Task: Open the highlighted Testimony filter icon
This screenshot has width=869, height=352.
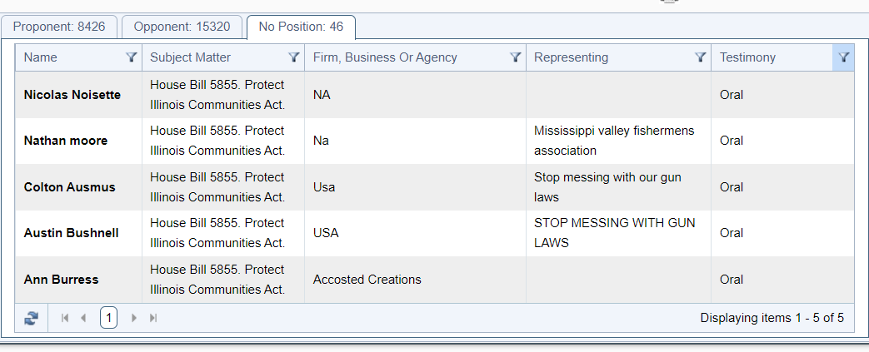Action: [843, 57]
